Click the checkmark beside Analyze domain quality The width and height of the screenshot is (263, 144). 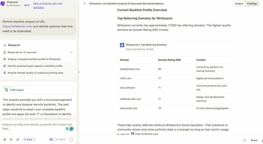pos(5,73)
